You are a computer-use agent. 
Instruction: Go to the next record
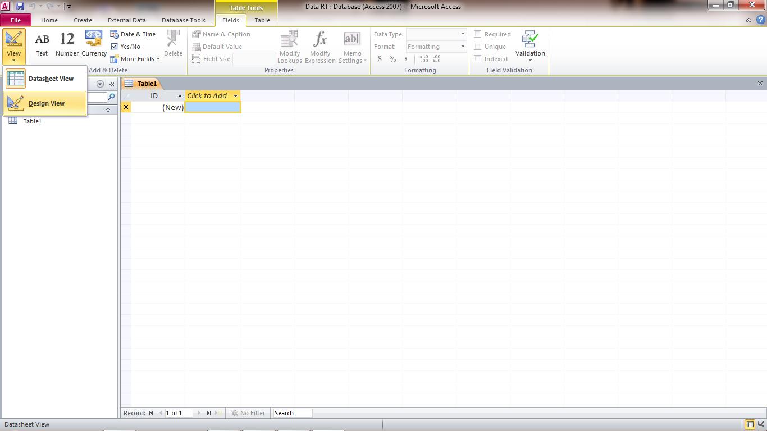[199, 413]
